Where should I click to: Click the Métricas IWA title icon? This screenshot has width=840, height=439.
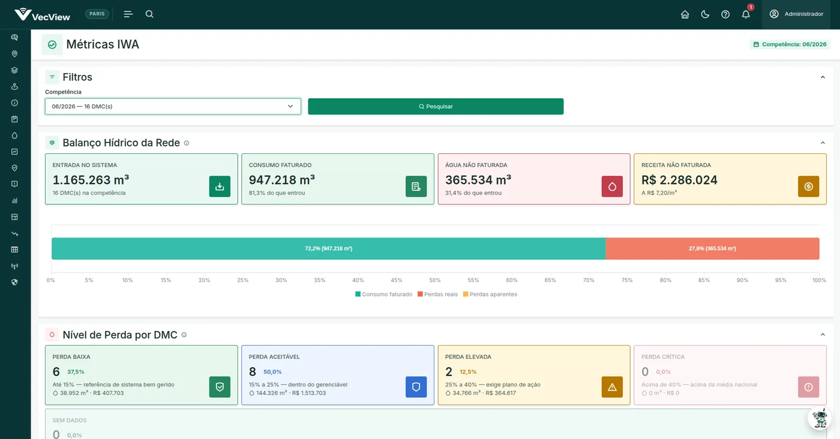52,44
